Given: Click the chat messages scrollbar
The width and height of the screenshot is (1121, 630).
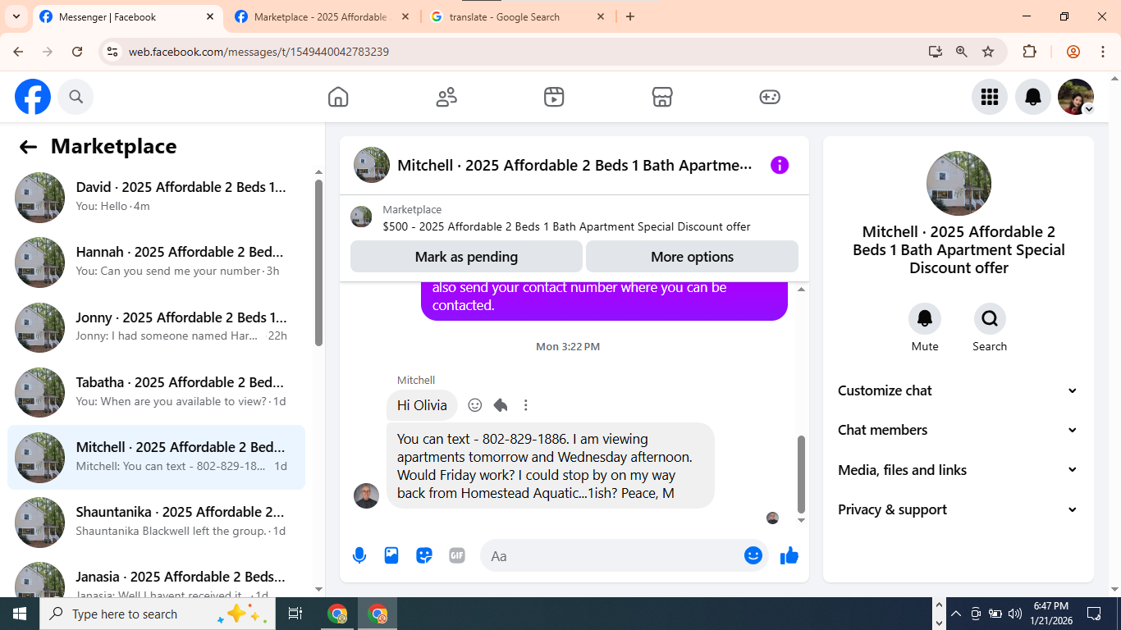Looking at the screenshot, I should click(801, 474).
